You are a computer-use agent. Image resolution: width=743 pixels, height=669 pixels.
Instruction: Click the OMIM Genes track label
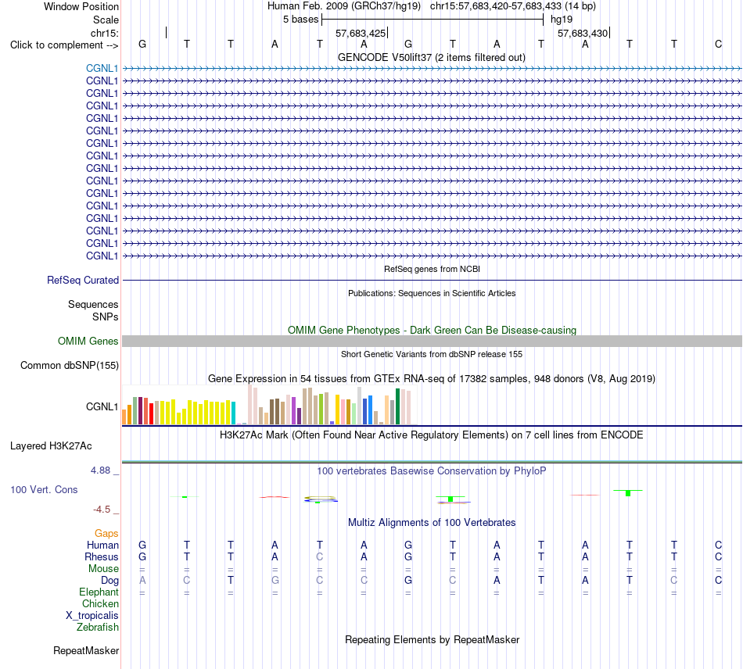tap(88, 341)
